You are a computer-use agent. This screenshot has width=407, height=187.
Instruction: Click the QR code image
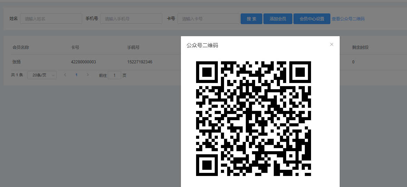tap(253, 118)
